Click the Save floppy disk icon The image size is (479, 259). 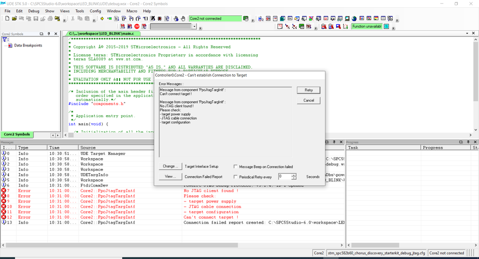(36, 19)
